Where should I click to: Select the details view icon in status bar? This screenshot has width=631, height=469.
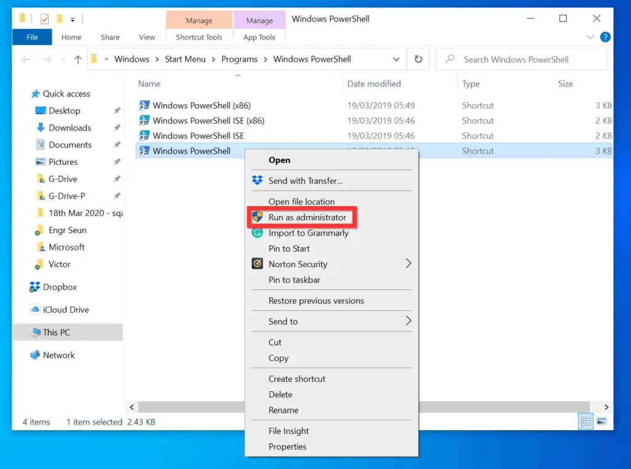[586, 421]
